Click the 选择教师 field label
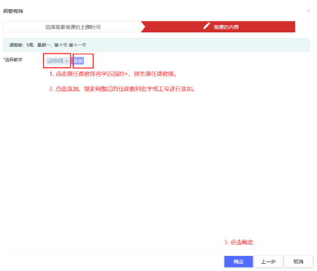 (13, 60)
